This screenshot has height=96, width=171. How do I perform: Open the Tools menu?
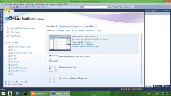pos(32,4)
